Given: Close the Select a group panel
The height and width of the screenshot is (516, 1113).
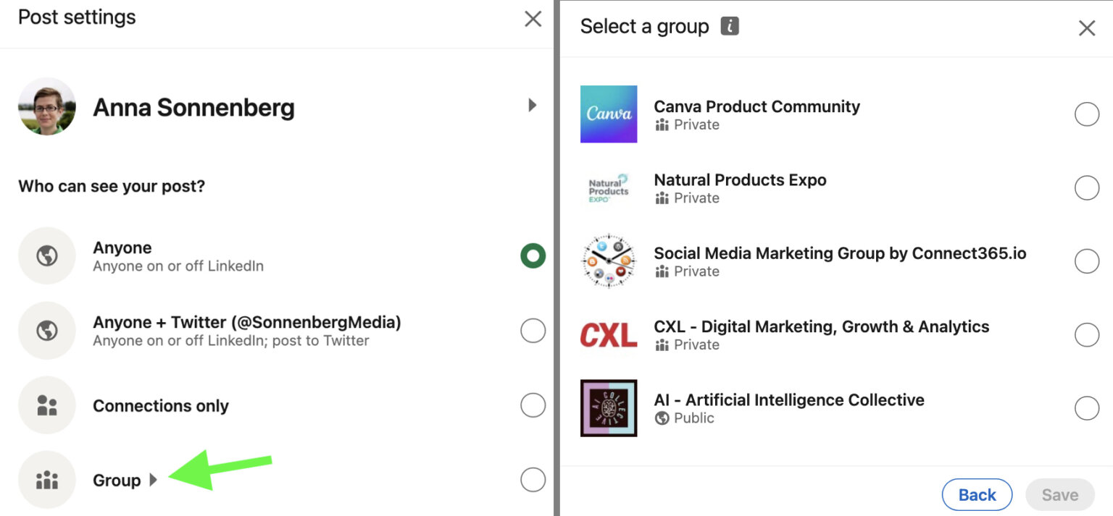Looking at the screenshot, I should pyautogui.click(x=1087, y=28).
